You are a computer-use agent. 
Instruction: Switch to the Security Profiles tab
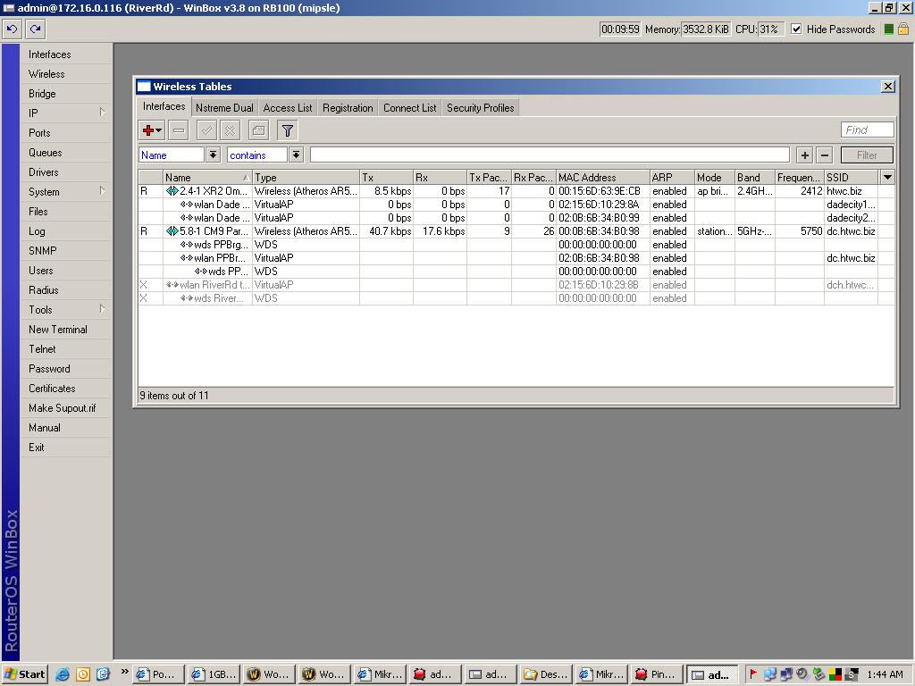pyautogui.click(x=480, y=108)
